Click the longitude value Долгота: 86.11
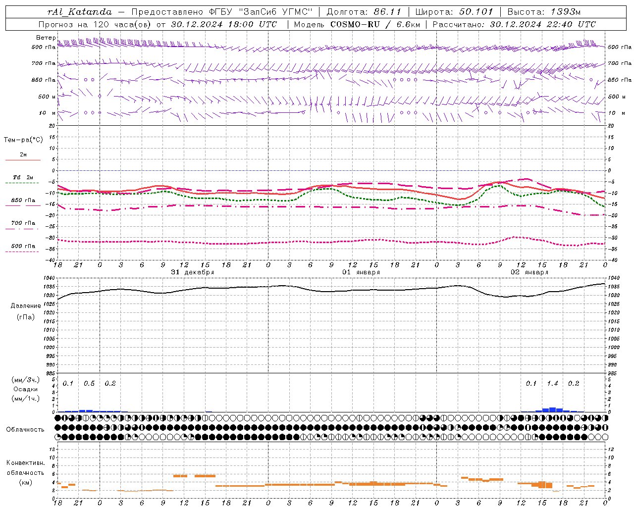This screenshot has width=634, height=507. click(x=364, y=12)
